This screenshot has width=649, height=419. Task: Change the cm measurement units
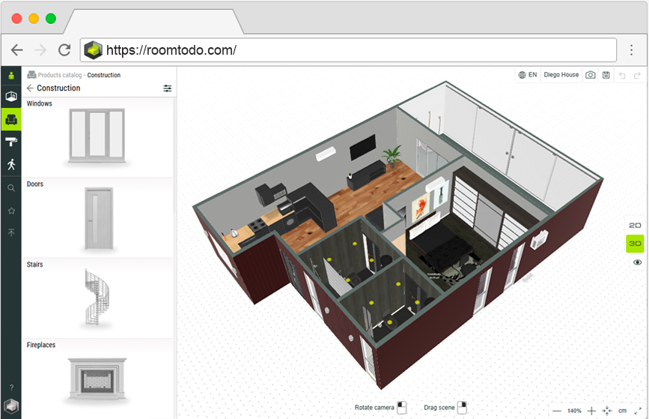[622, 411]
